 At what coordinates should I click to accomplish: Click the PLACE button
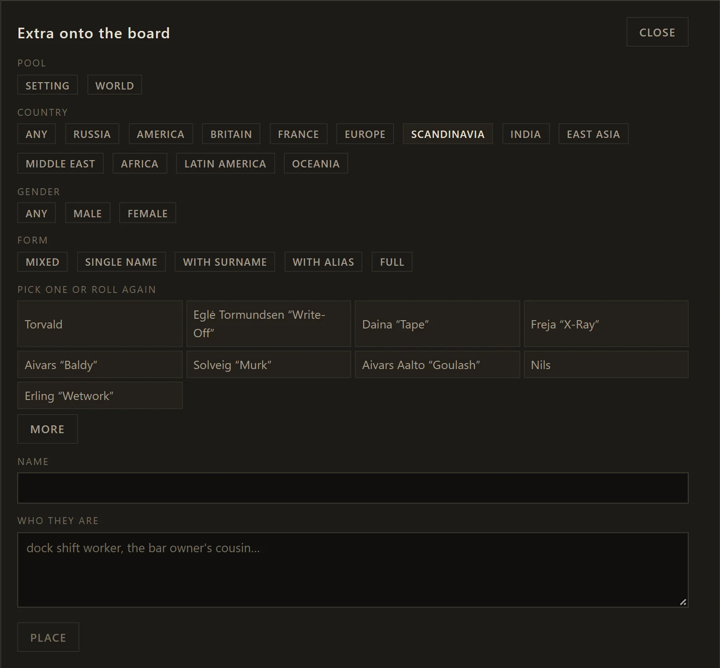click(48, 637)
